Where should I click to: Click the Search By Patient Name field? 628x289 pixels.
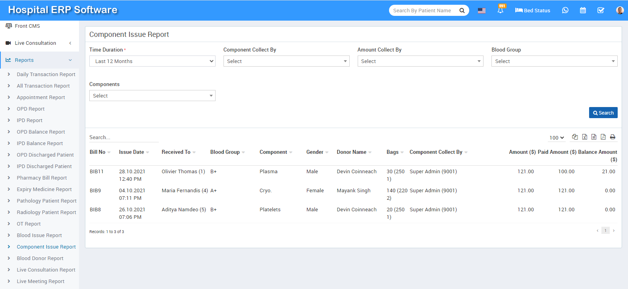tap(423, 10)
